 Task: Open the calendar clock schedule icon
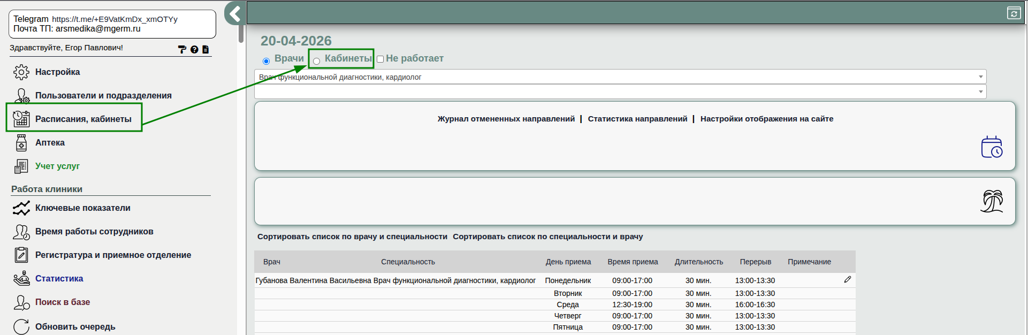point(992,147)
